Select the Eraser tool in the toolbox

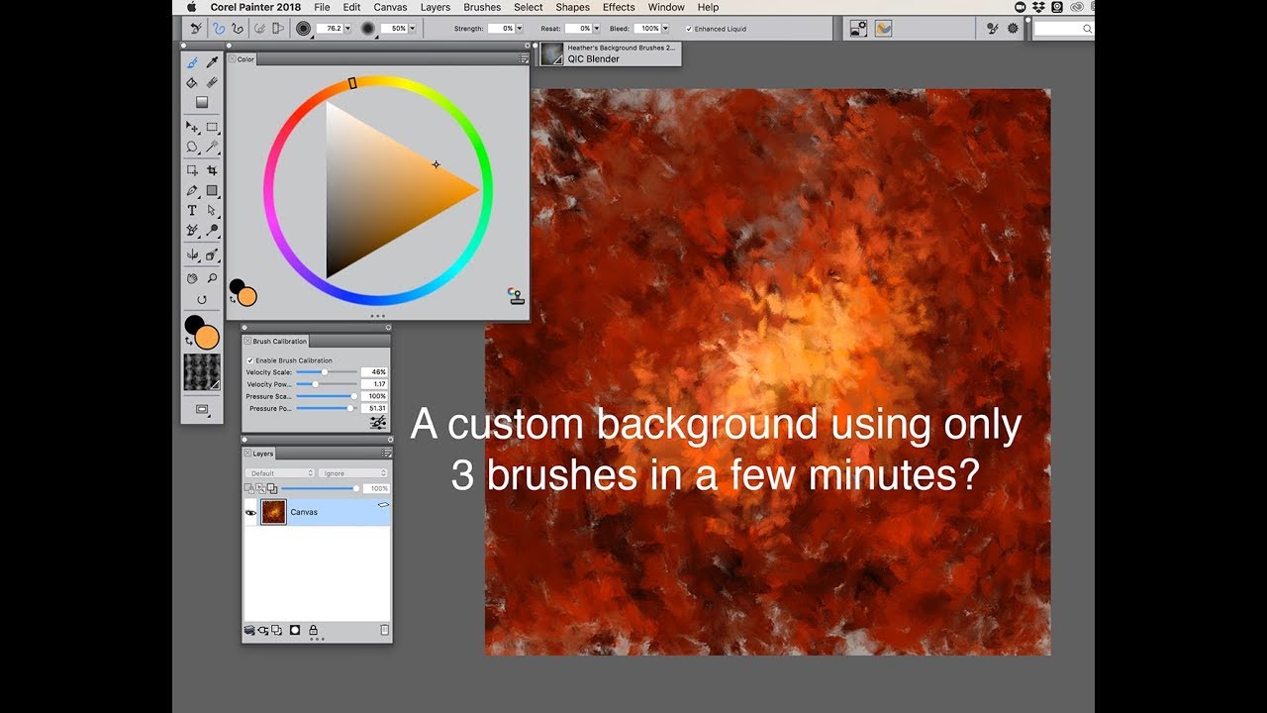212,82
